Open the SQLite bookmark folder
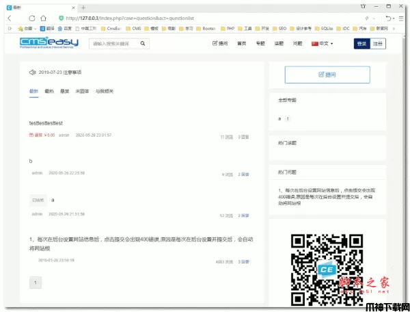This screenshot has height=312, width=410. 324,28
